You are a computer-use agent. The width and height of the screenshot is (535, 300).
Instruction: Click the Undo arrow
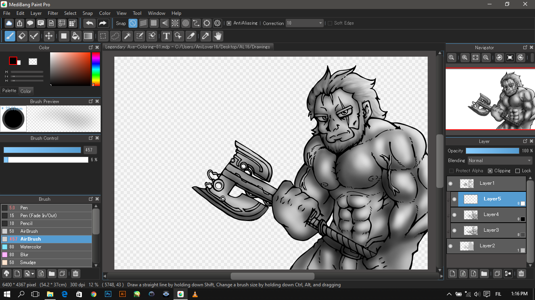pos(90,23)
